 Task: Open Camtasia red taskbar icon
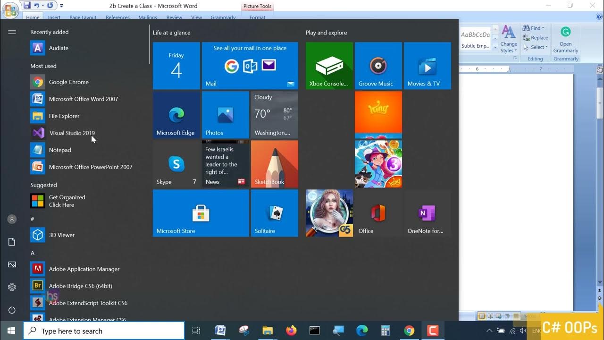pos(433,331)
